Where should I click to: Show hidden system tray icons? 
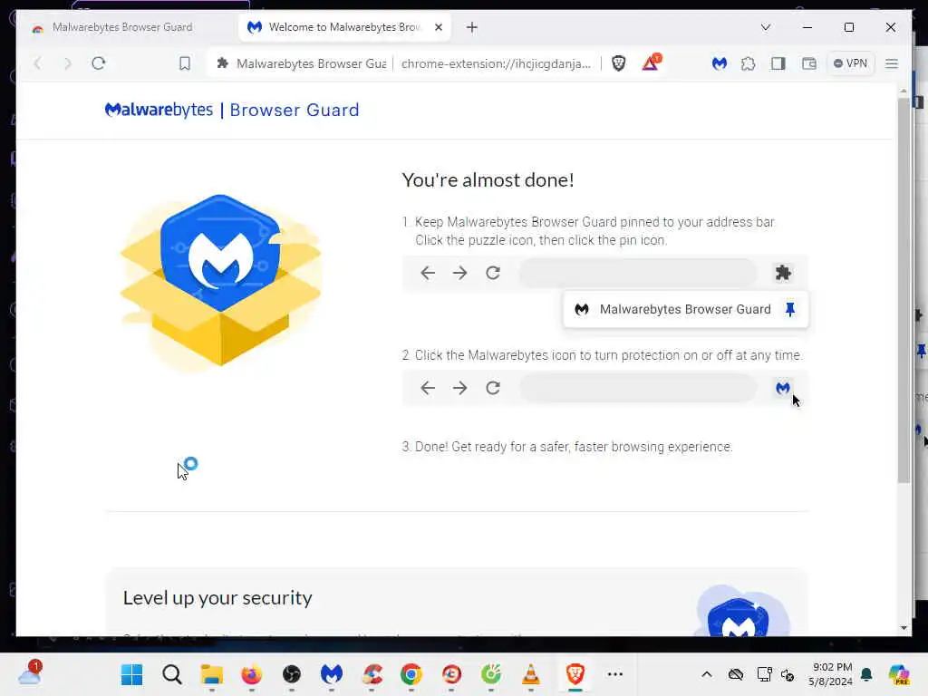tap(707, 674)
